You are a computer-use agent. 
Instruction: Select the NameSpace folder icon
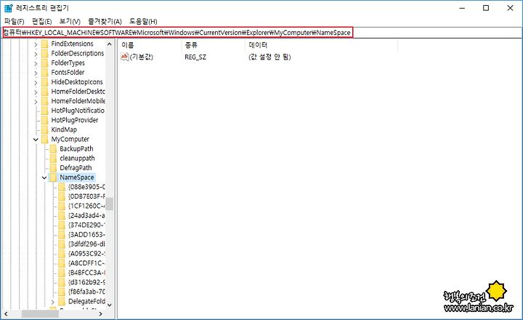coord(53,177)
